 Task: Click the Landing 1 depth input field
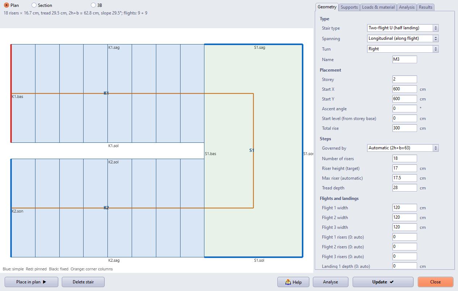coord(405,266)
